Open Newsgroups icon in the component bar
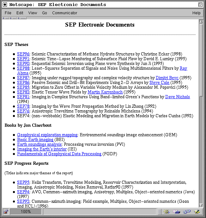Viewport: 206px width, 218px height. (187, 212)
